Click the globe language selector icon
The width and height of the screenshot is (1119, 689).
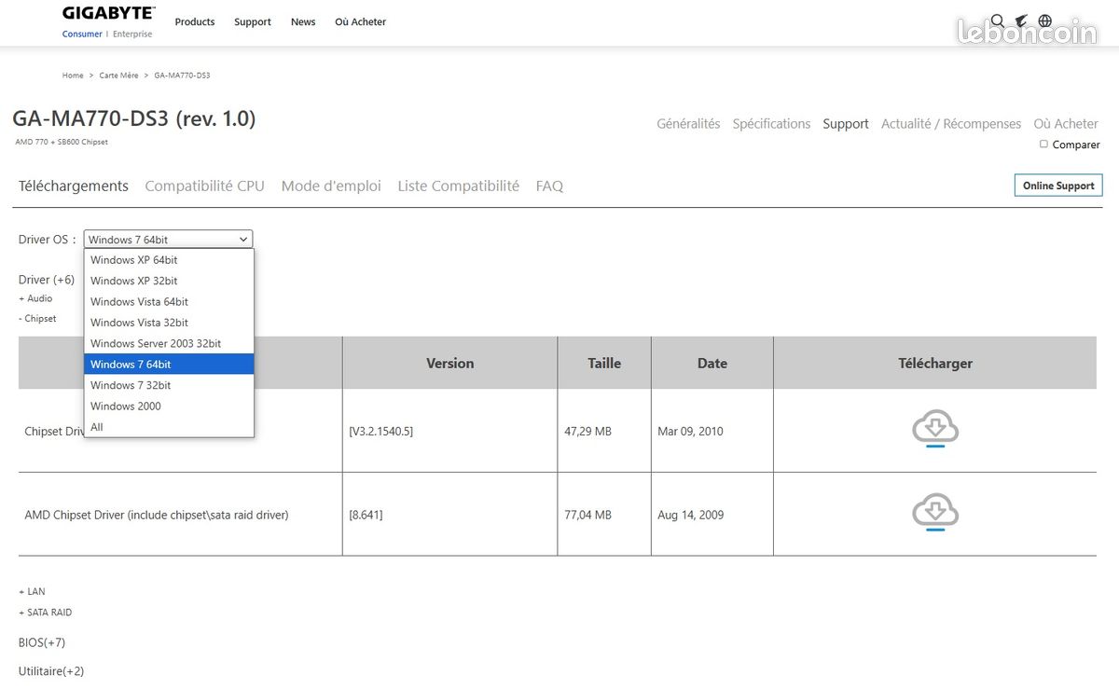[1045, 20]
